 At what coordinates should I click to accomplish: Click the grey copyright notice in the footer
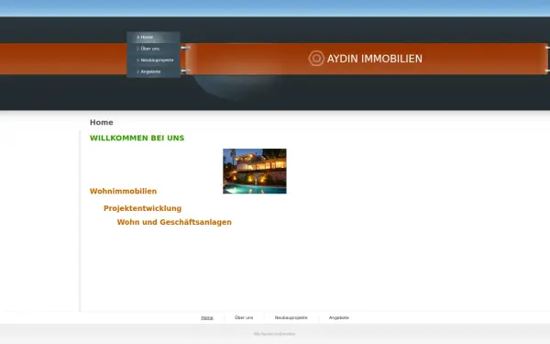click(275, 334)
